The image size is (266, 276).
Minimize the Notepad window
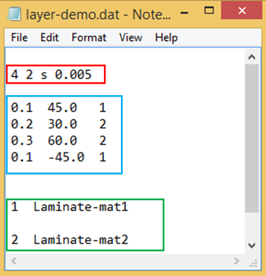point(185,13)
